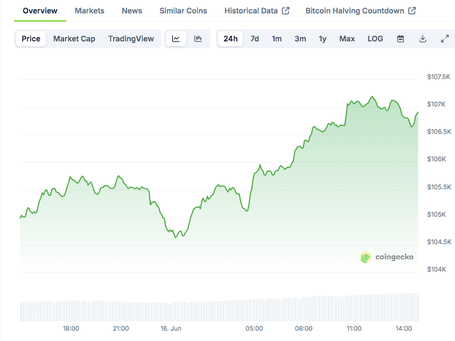455x341 pixels.
Task: Set time range to 7d
Action: (255, 39)
